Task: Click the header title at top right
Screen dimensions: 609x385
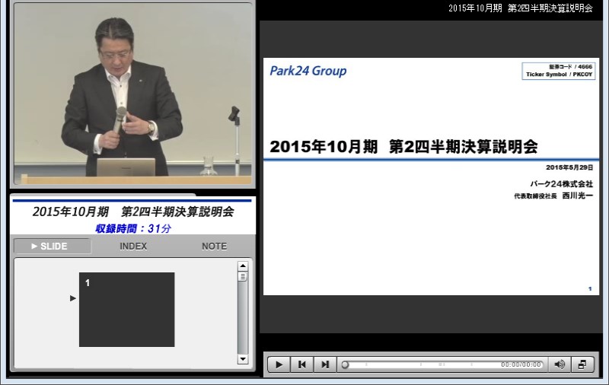Action: (x=521, y=8)
